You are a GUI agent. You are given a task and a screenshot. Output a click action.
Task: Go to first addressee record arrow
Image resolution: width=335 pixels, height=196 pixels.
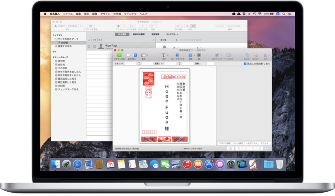[x=239, y=148]
